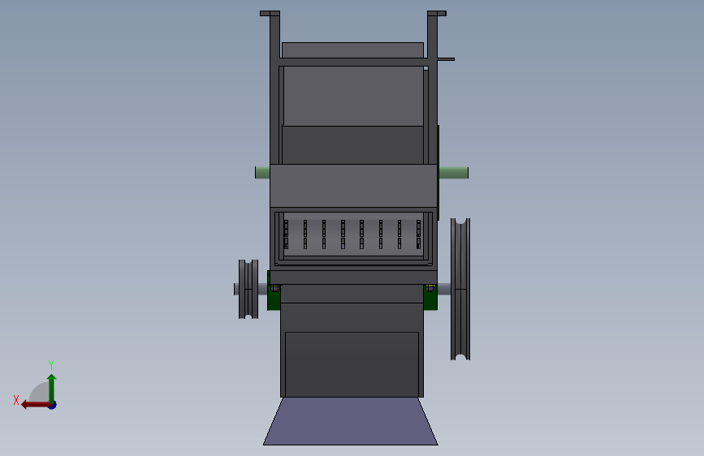This screenshot has height=456, width=704.
Task: Select the dark green bearing block beside the small pulley
Action: point(274,297)
